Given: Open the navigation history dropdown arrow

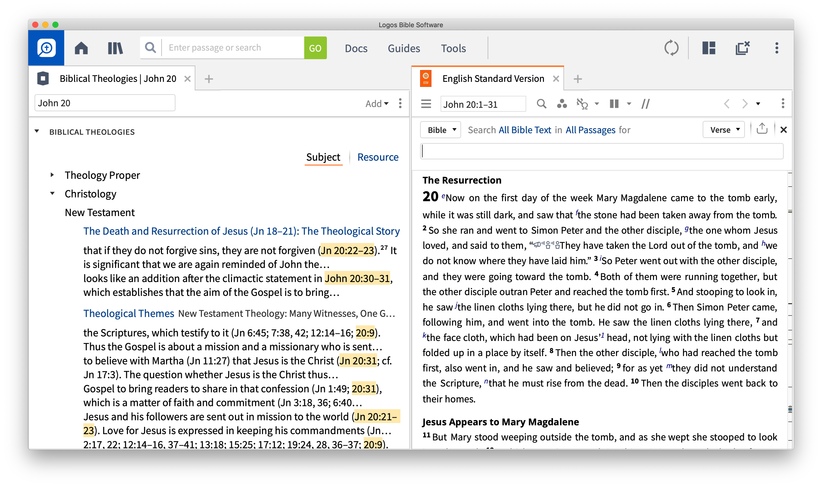Looking at the screenshot, I should [x=758, y=104].
